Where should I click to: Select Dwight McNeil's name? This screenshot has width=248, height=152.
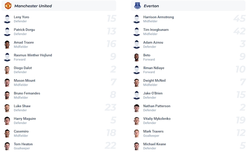154,81
